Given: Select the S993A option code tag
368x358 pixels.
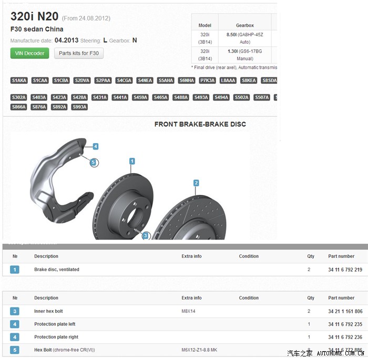Looking at the screenshot, I should pyautogui.click(x=79, y=107).
